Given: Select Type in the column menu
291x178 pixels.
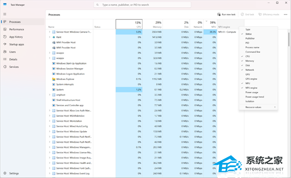Looking at the screenshot, I should [x=259, y=29].
